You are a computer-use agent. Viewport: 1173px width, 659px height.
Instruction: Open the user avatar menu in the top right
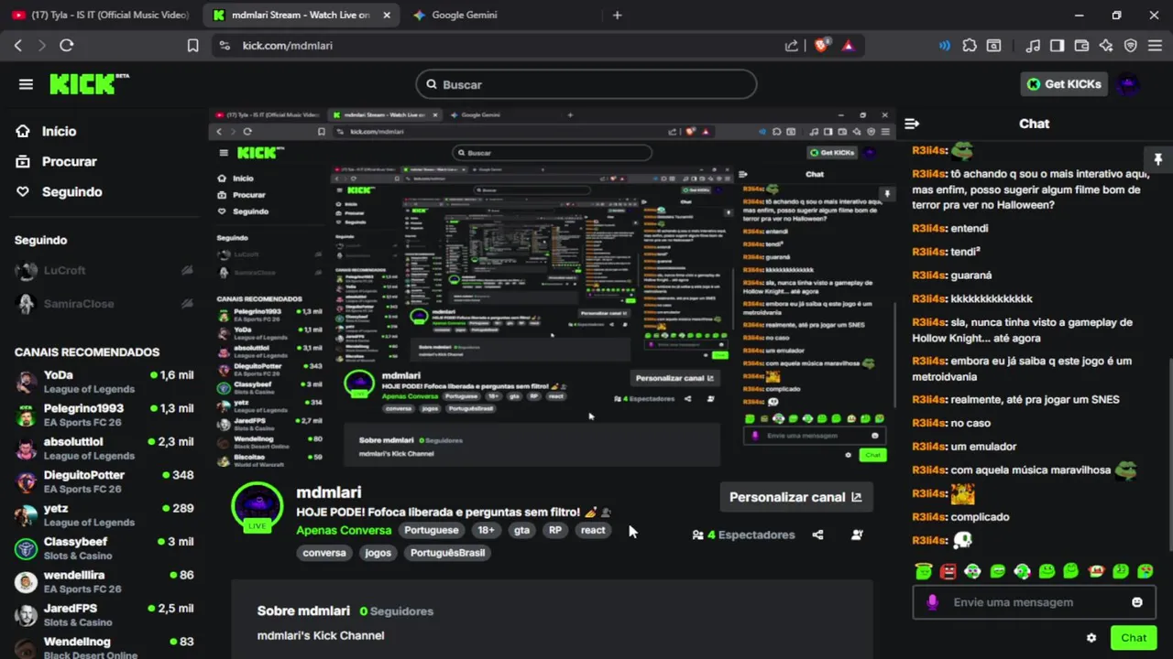(x=1128, y=84)
